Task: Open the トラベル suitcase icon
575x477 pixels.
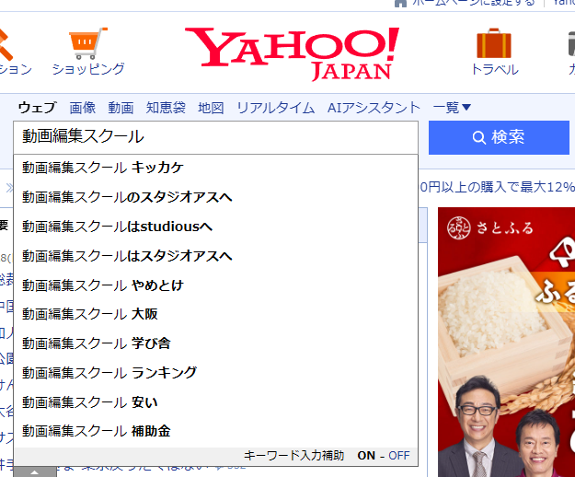Action: tap(494, 43)
